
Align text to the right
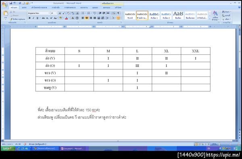pyautogui.click(x=91, y=18)
